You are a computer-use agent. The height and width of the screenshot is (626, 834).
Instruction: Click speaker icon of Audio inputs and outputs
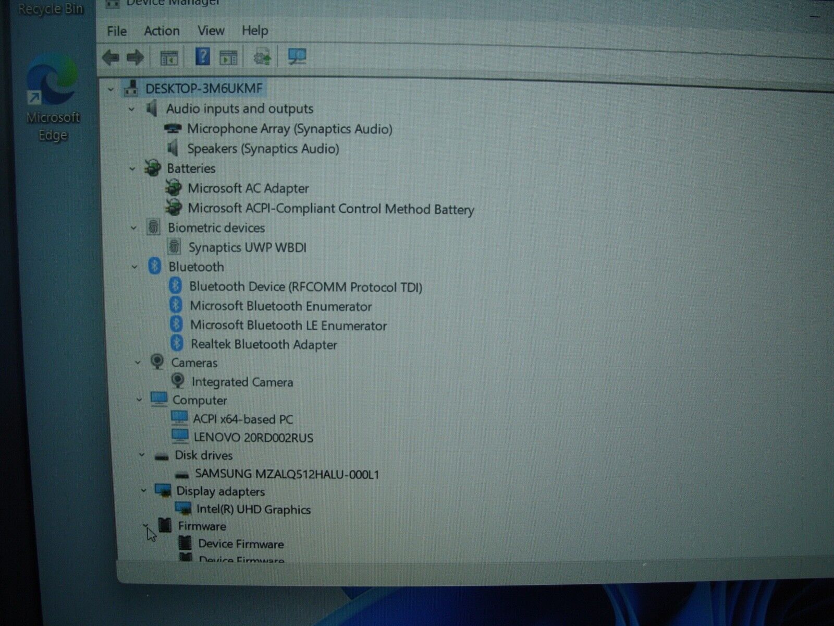pos(152,109)
